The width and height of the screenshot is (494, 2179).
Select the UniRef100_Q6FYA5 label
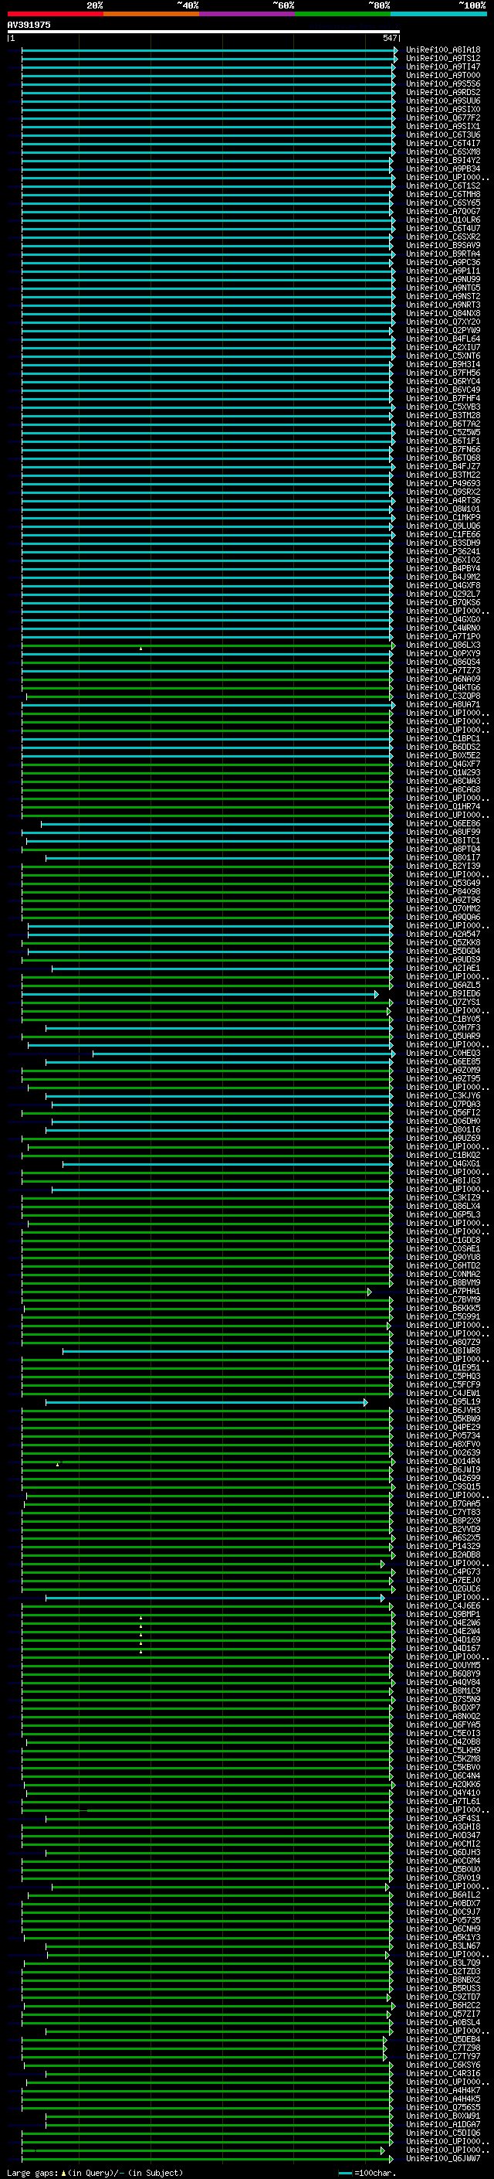point(443,1724)
